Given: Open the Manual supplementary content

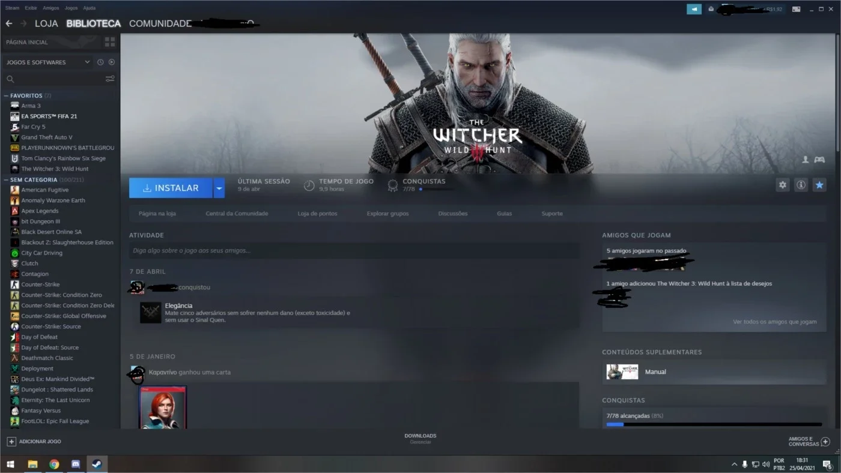Looking at the screenshot, I should click(714, 372).
